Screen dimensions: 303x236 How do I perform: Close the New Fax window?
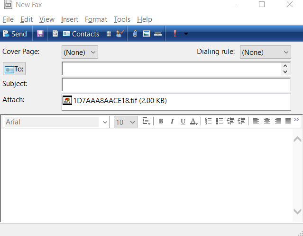pos(289,4)
